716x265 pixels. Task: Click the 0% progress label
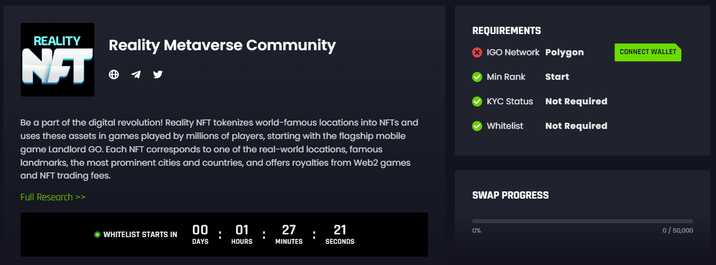(477, 230)
